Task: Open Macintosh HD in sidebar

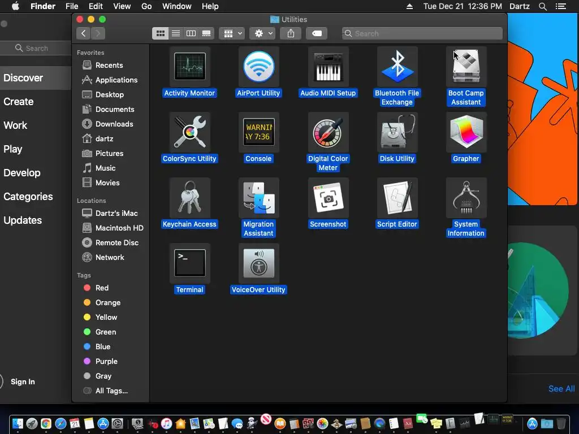Action: [x=113, y=228]
